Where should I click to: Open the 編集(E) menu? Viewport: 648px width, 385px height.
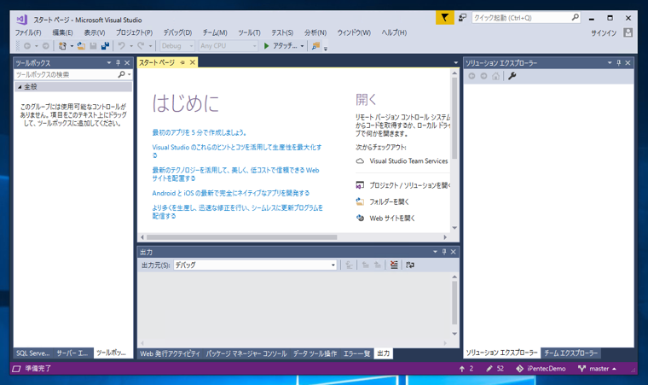tap(63, 32)
